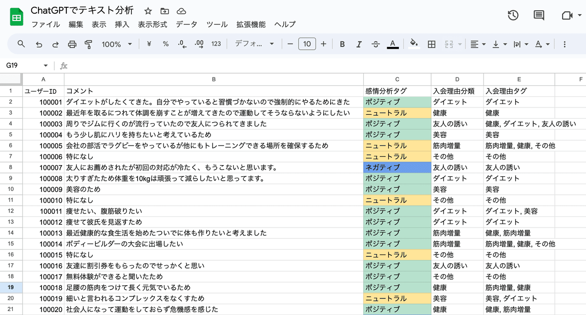Click into the formula bar
The height and width of the screenshot is (315, 586).
click(327, 65)
